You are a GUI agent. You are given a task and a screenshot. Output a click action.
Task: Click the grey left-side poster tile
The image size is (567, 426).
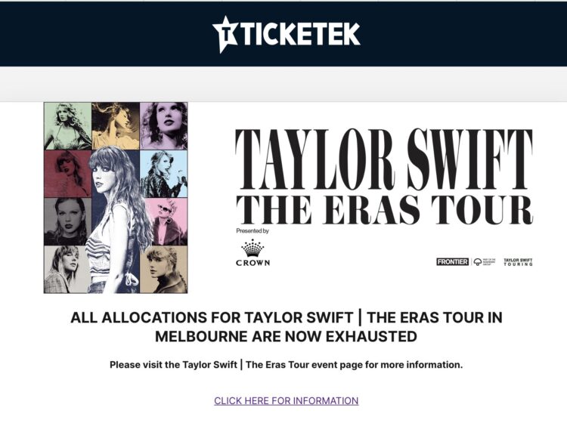(67, 221)
